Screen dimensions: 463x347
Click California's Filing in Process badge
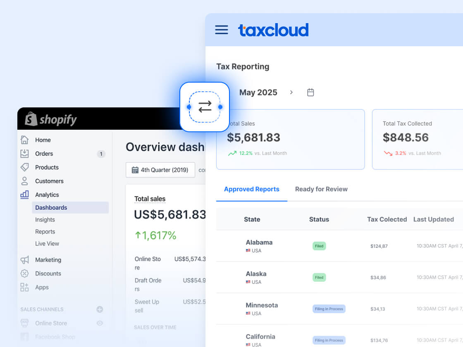coord(329,340)
